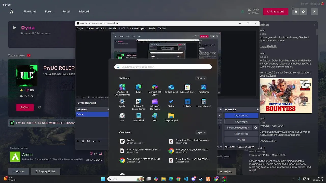Launch Microsoft 365 Copilot from pinned apps

[155, 90]
